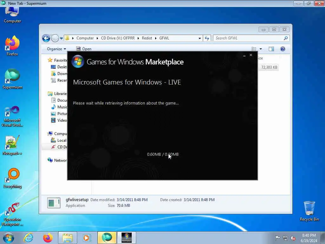Expand the arrow before Computer in breadcrumb
325x244 pixels.
(x=73, y=38)
